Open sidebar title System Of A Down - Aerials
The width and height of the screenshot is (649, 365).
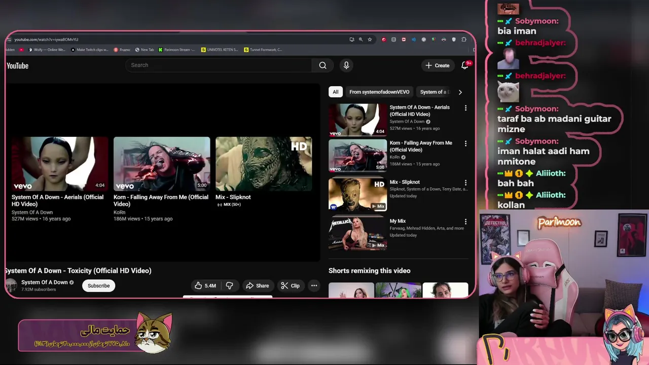(419, 111)
